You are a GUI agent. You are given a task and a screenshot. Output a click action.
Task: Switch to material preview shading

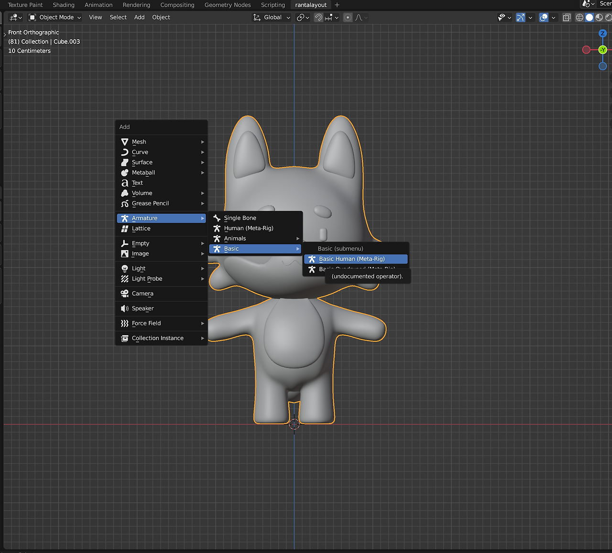coord(599,17)
